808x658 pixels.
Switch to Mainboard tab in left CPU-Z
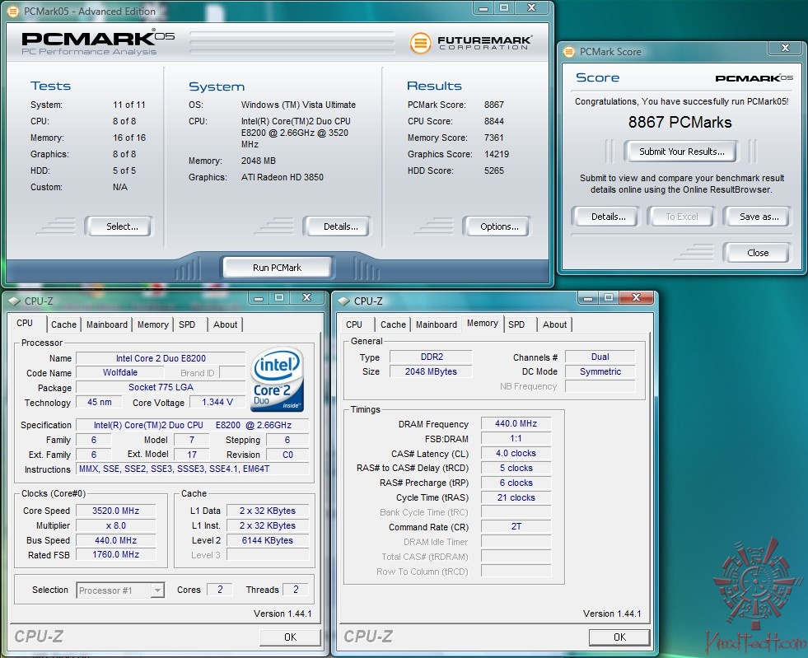pyautogui.click(x=107, y=324)
